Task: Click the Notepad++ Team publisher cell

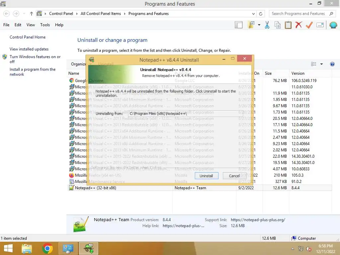Action: (190, 188)
